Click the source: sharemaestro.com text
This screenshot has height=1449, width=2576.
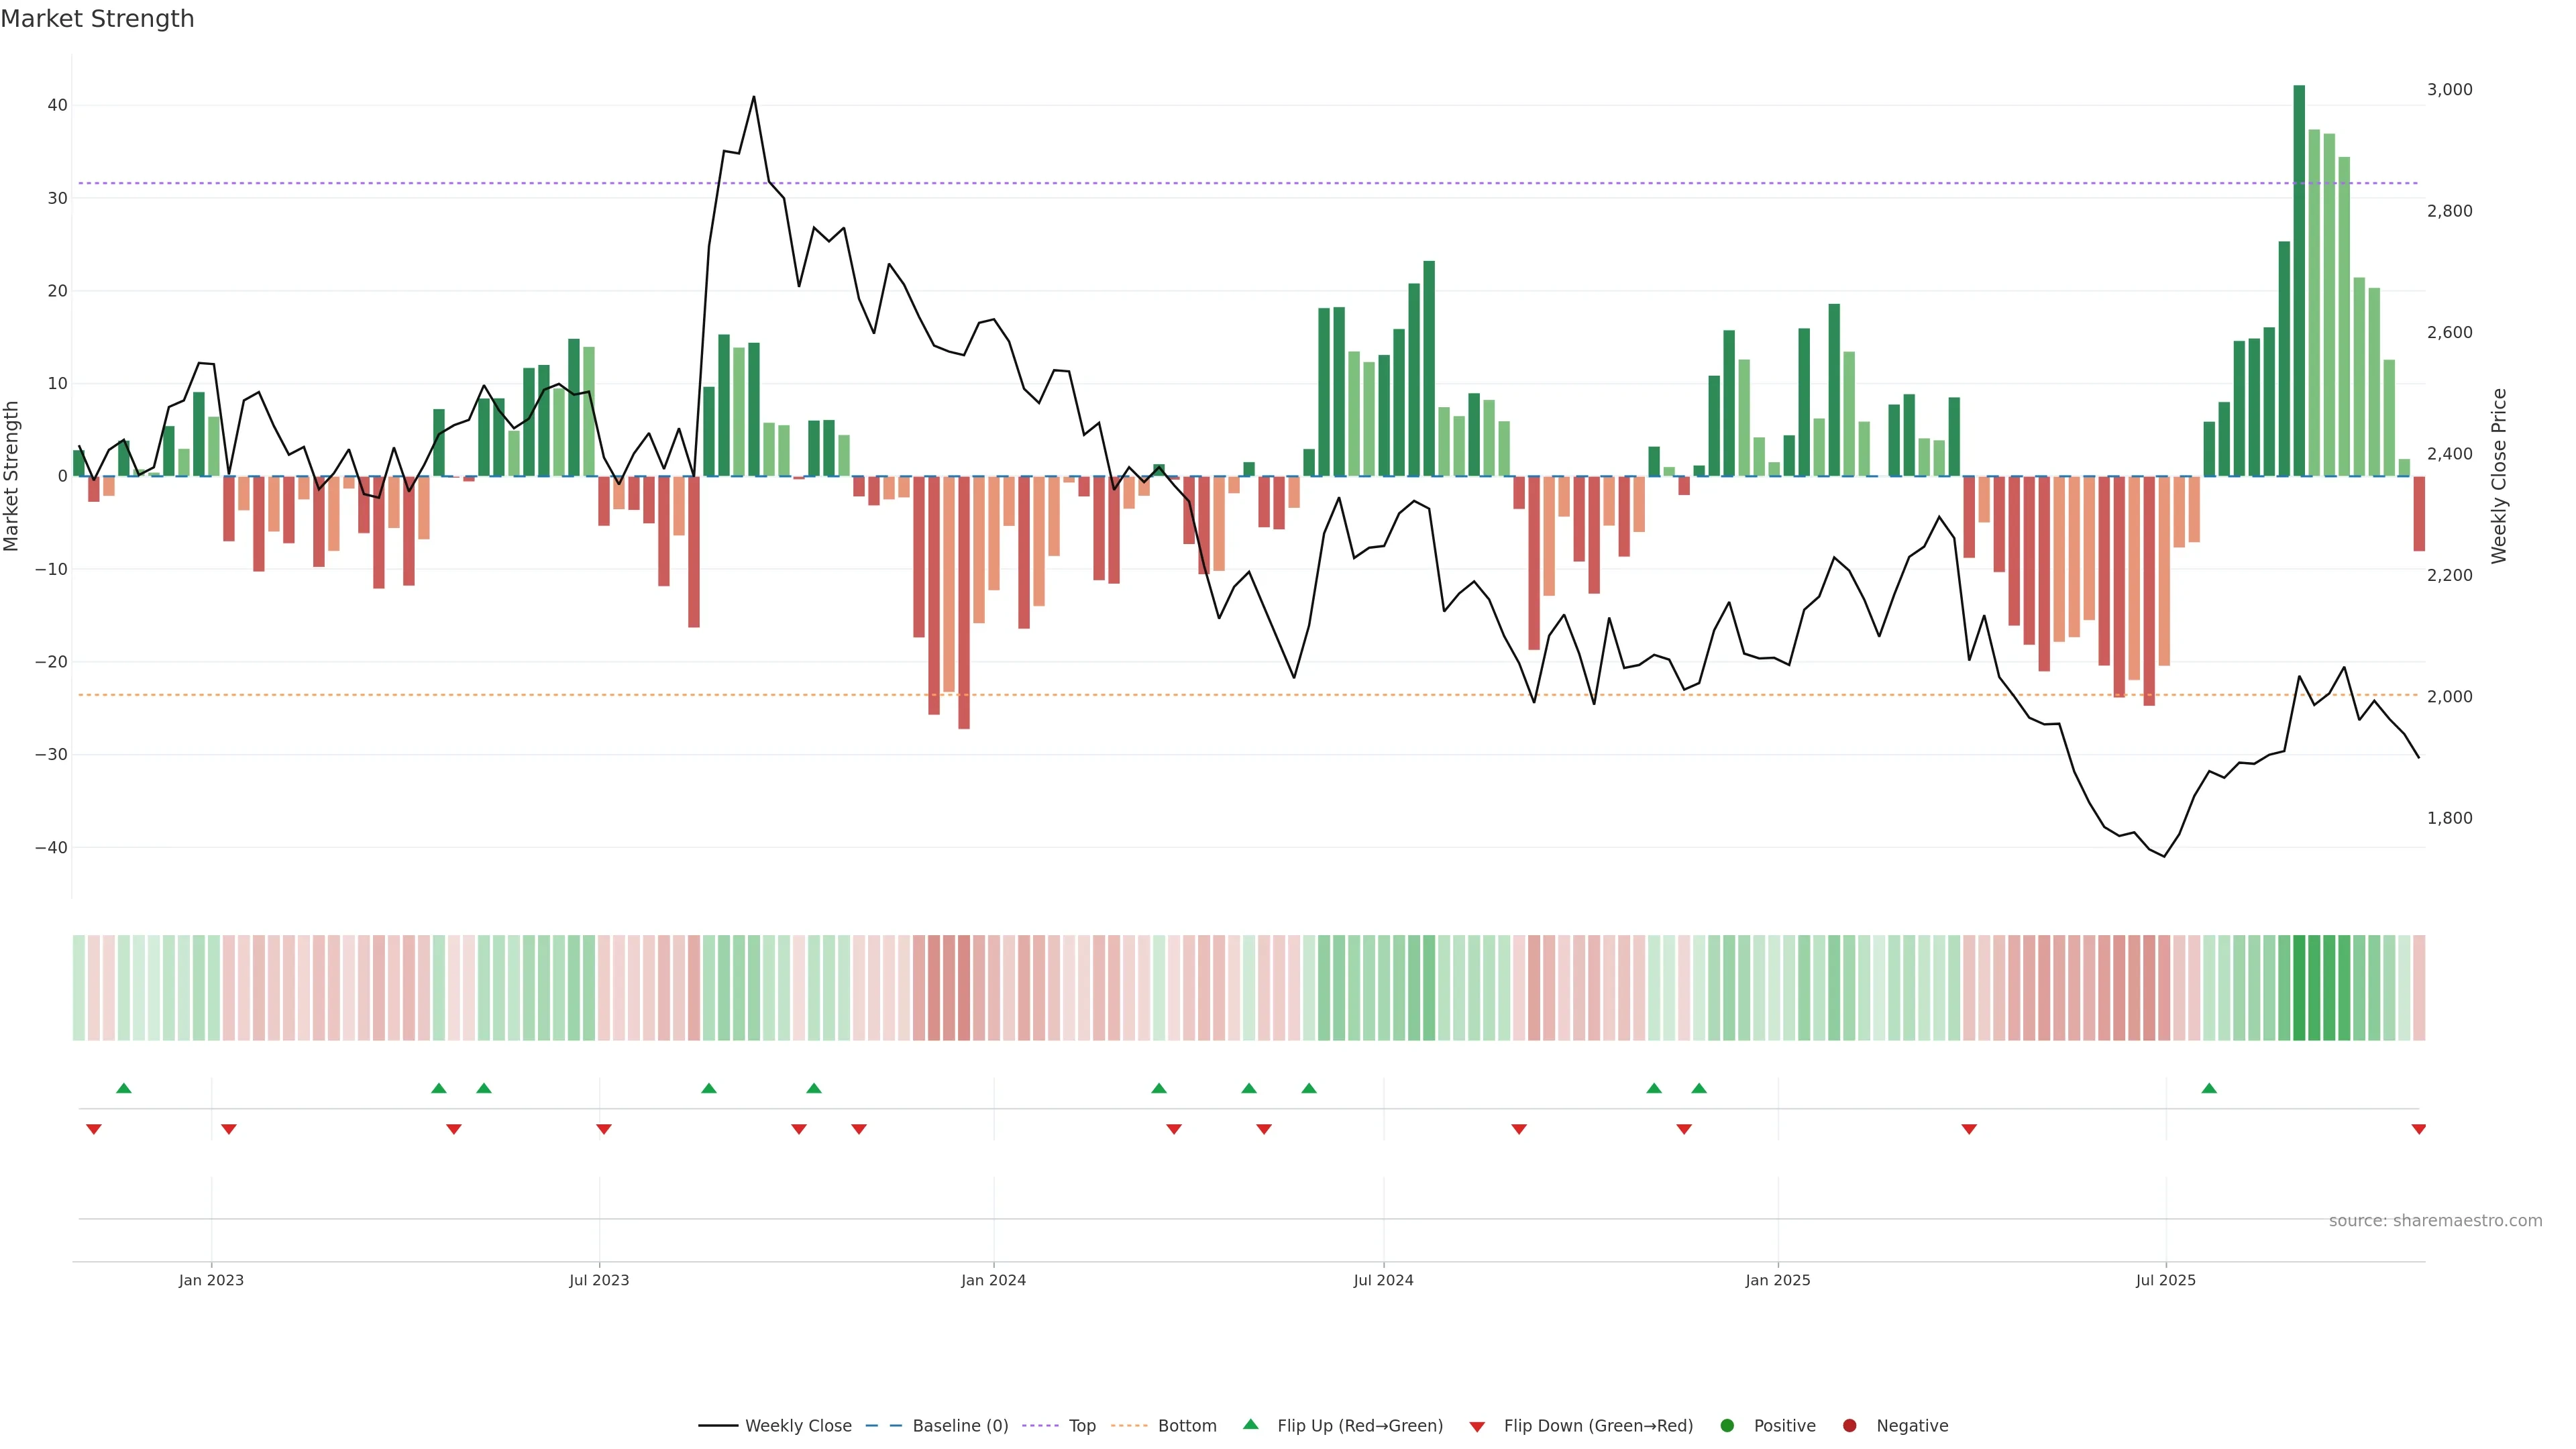coord(2435,1221)
